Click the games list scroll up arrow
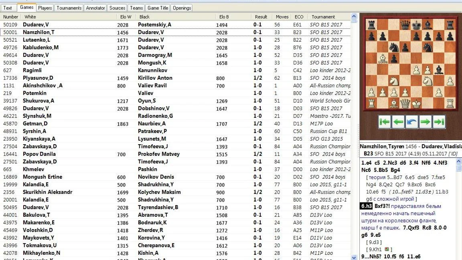 tap(354, 16)
